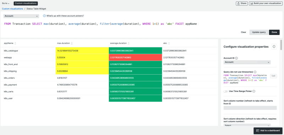Viewport: 284px width, 135px height.
Task: Open the top Account picker dropdown
Action: coord(21,16)
